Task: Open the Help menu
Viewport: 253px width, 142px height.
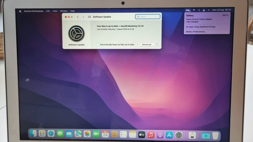Action: tap(72, 11)
